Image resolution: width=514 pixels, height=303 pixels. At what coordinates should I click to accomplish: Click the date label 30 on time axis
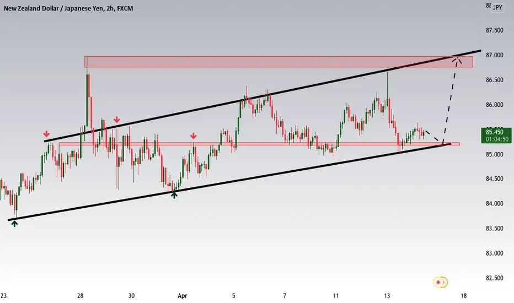pyautogui.click(x=131, y=296)
